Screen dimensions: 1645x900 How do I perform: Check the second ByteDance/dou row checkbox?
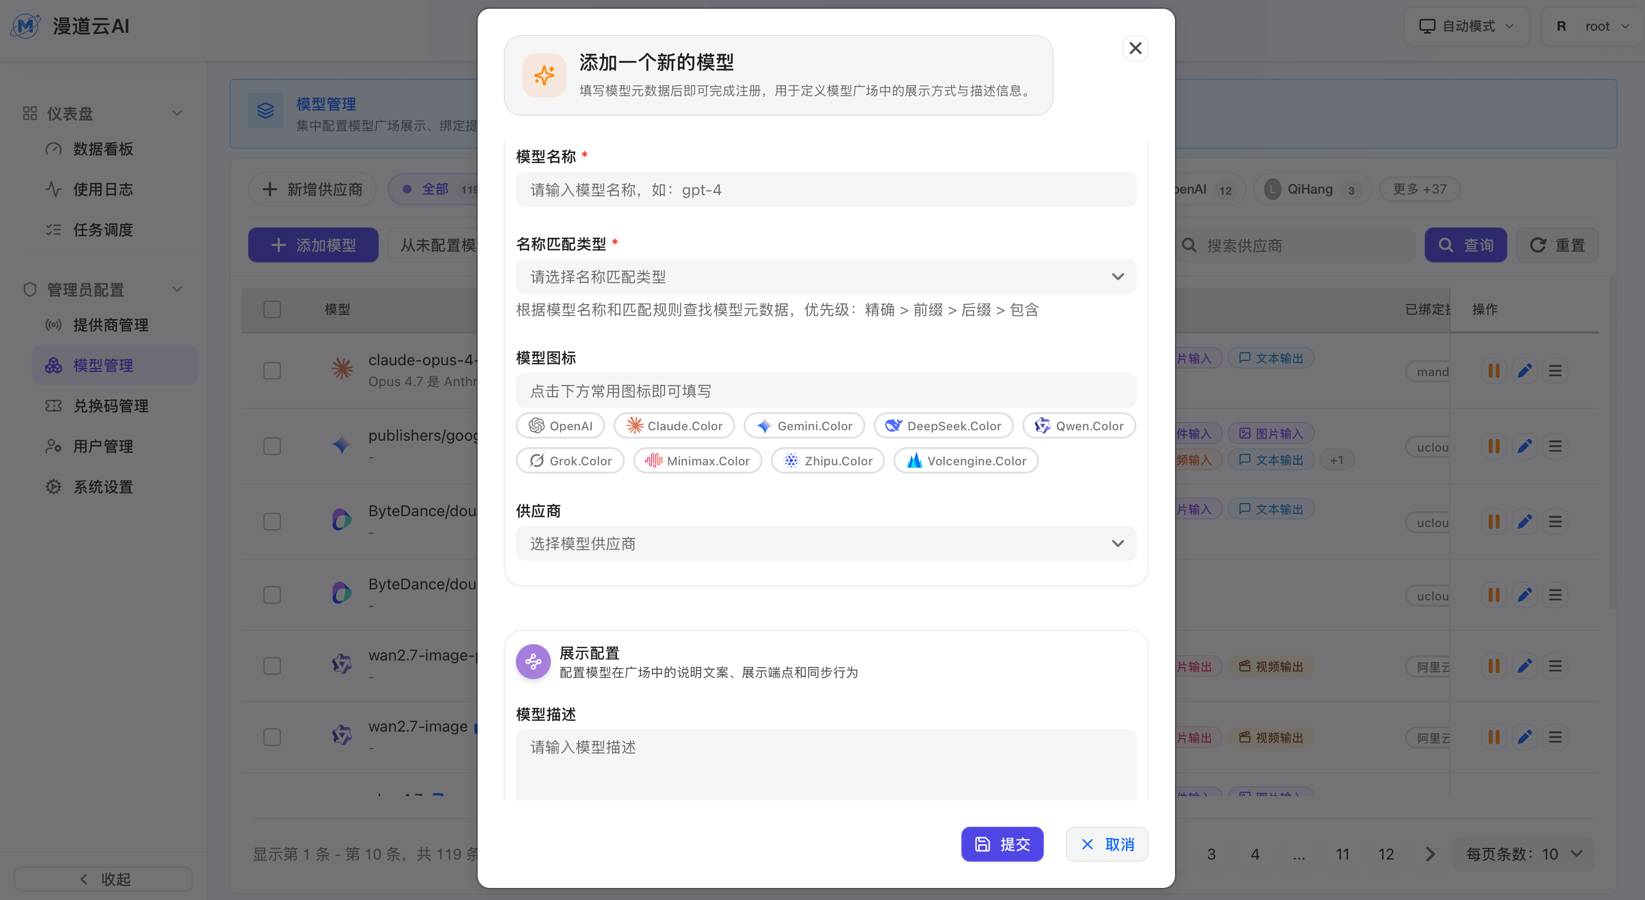[x=272, y=595]
